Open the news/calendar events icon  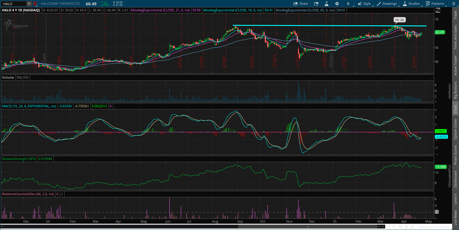316,4
